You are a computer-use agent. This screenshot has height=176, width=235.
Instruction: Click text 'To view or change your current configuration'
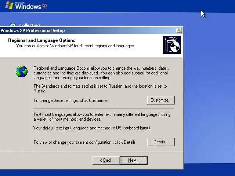(72, 142)
